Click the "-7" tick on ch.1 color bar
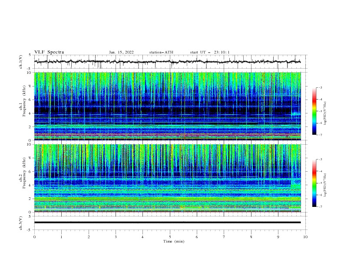This screenshot has height=266, width=344. 321,135
